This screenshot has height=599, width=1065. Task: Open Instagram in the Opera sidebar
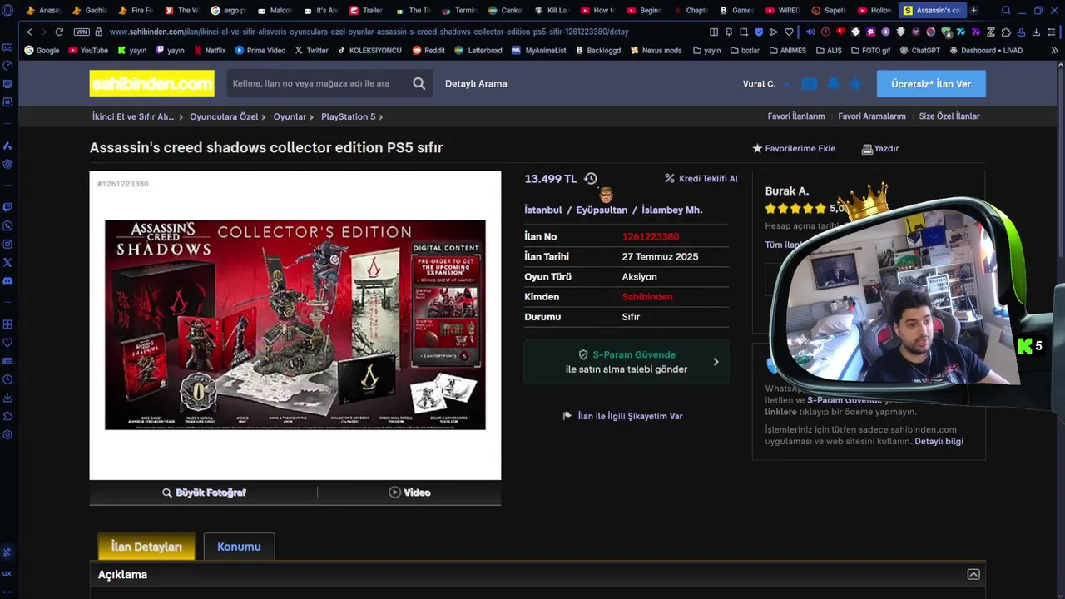point(7,244)
